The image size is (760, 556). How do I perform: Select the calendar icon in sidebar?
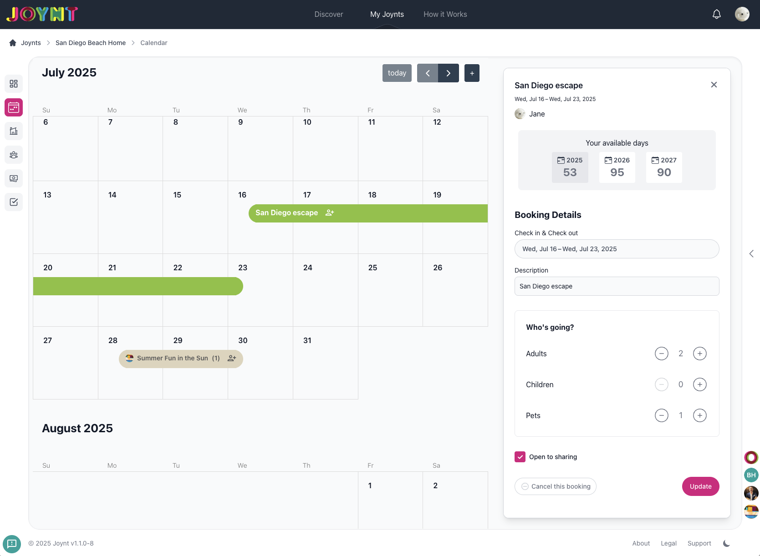click(x=14, y=107)
